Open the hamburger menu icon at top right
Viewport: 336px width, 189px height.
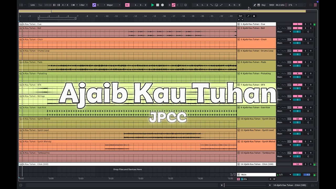pos(315,5)
